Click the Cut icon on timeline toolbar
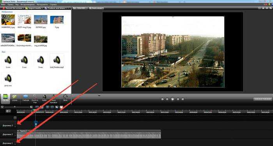 point(48,107)
